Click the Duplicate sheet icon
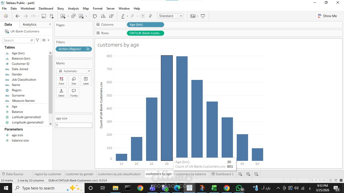The image size is (344, 193). (73, 16)
